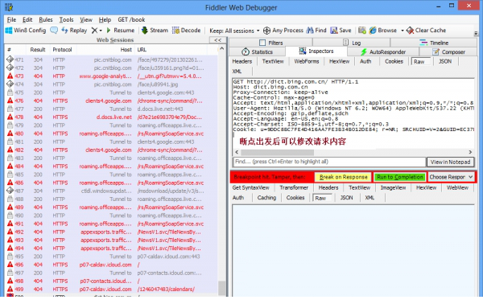The image size is (483, 308).
Task: Select session 496 p07-caldav.icloud.com row
Action: pyautogui.click(x=112, y=265)
